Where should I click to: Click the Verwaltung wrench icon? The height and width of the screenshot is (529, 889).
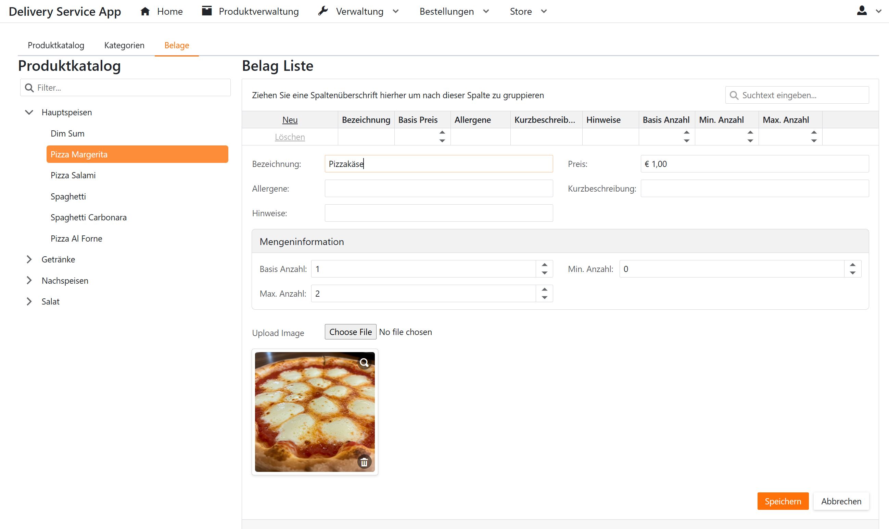click(x=323, y=11)
